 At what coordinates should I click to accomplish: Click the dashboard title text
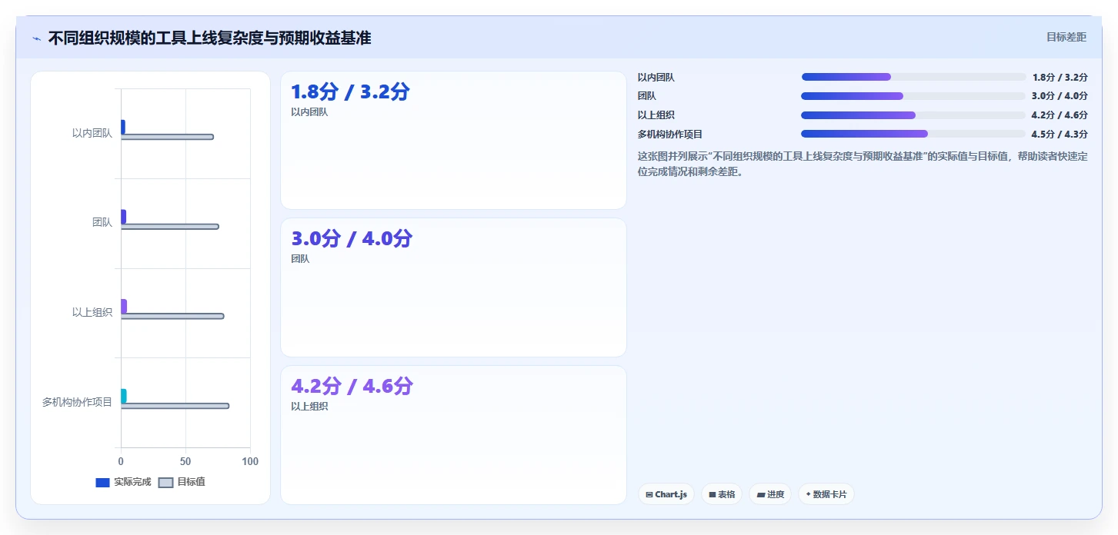(x=209, y=38)
